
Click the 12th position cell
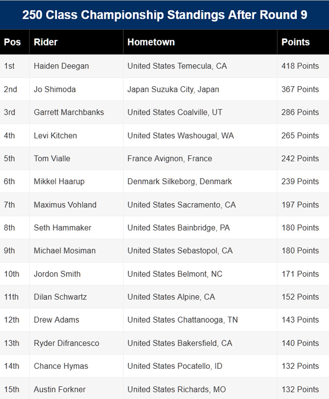[12, 320]
